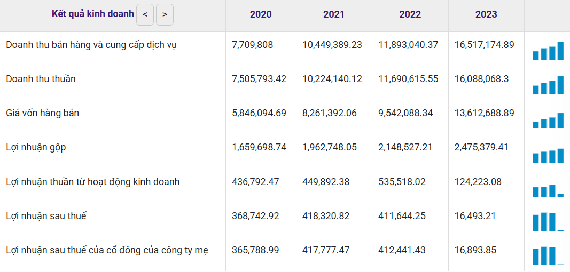Image resolution: width=570 pixels, height=272 pixels.
Task: Select the value 16,493.21
Action: [475, 215]
